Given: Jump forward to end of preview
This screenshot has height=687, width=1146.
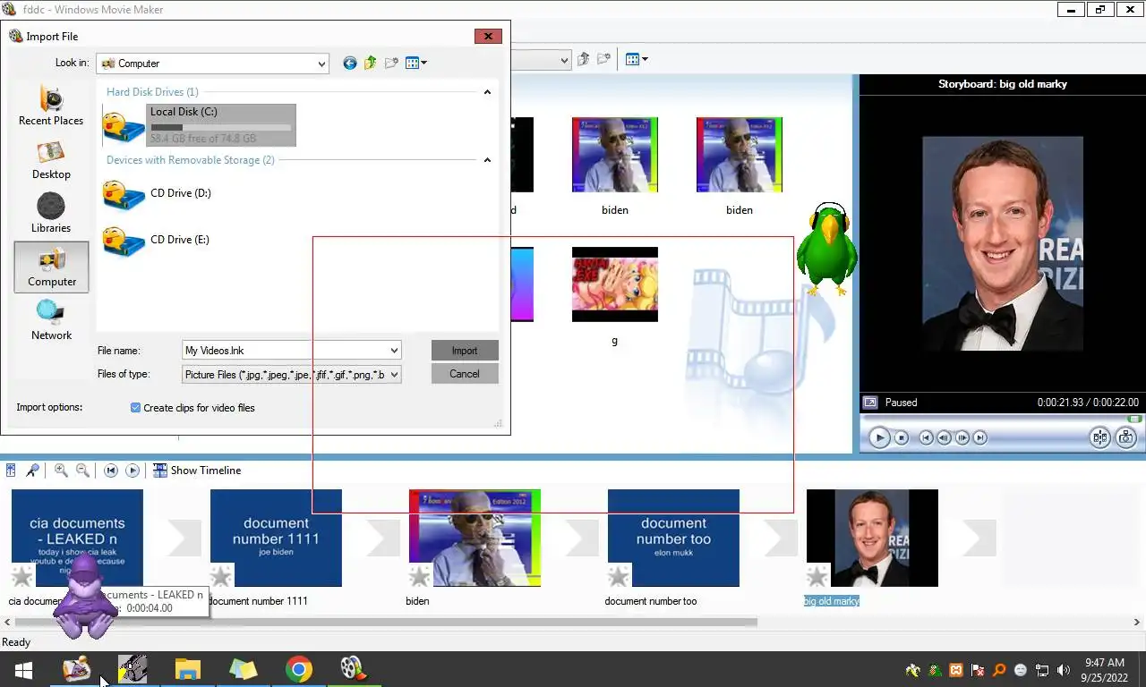Looking at the screenshot, I should pyautogui.click(x=980, y=437).
